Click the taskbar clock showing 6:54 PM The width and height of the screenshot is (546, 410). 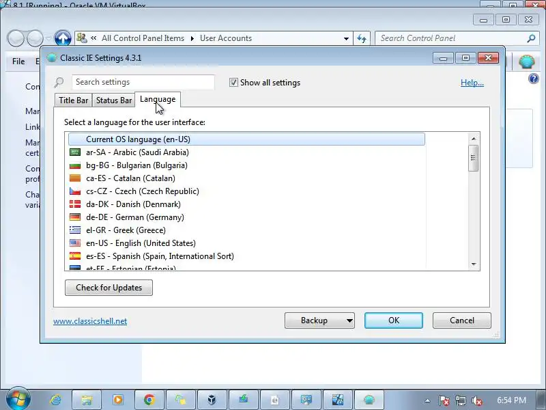coord(511,400)
